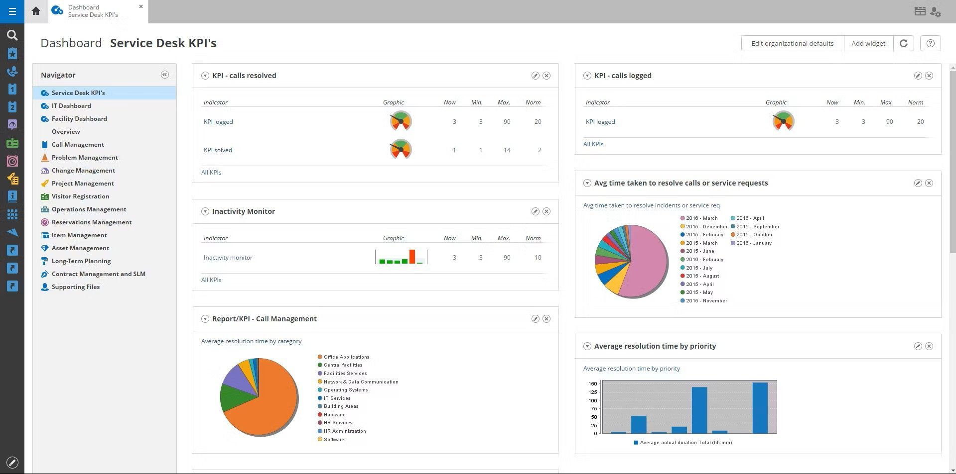956x474 pixels.
Task: Click the Add widget button
Action: (x=868, y=43)
